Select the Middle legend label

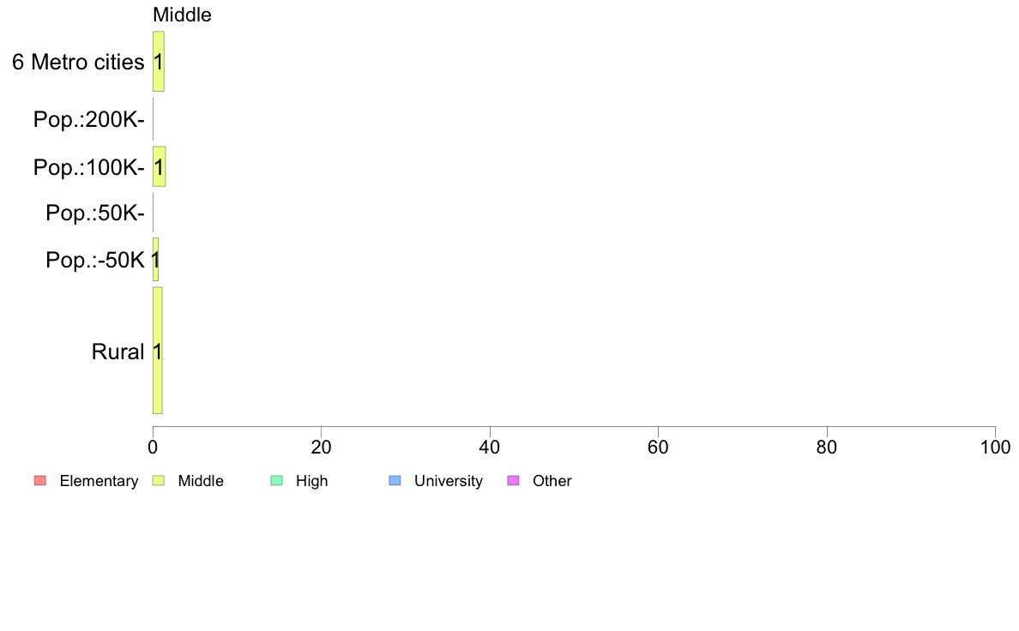(201, 481)
